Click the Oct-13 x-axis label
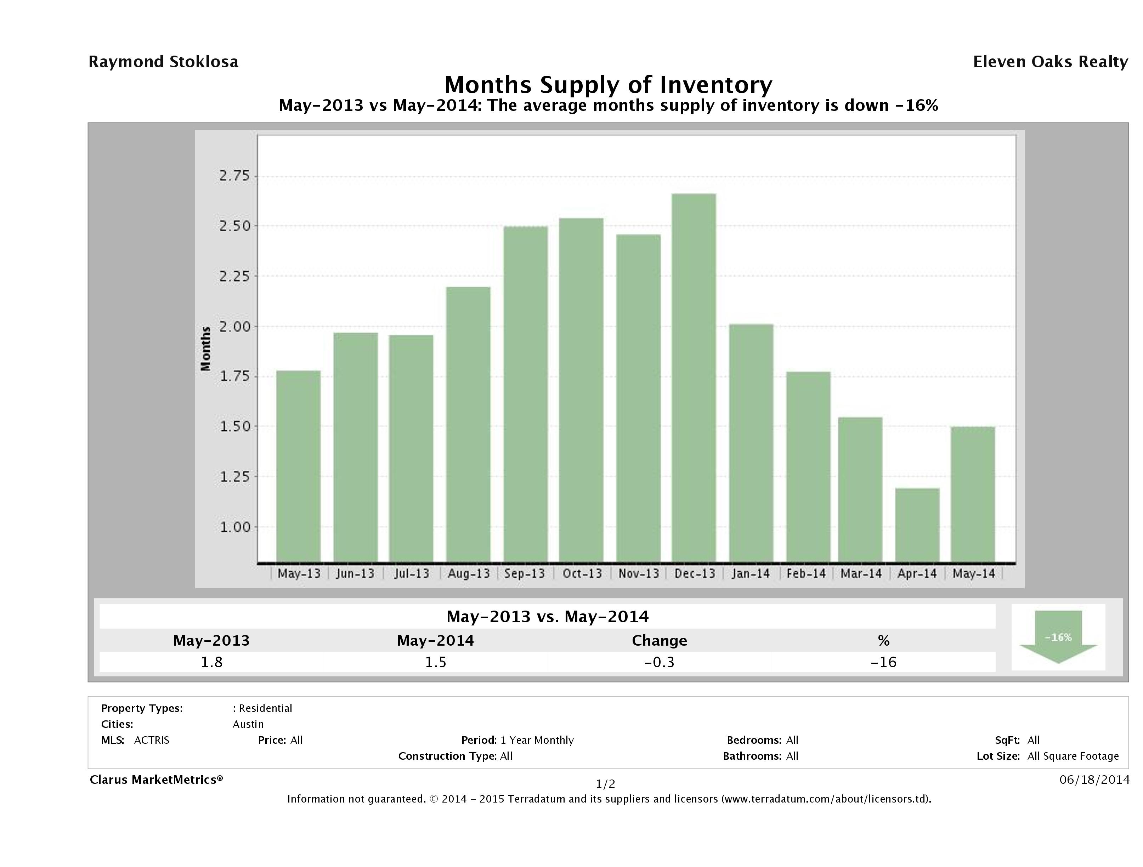Viewport: 1143px width, 867px height. coord(582,573)
